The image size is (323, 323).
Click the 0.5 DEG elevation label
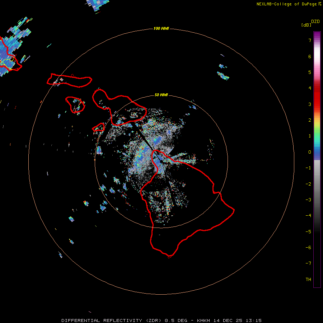(176, 320)
